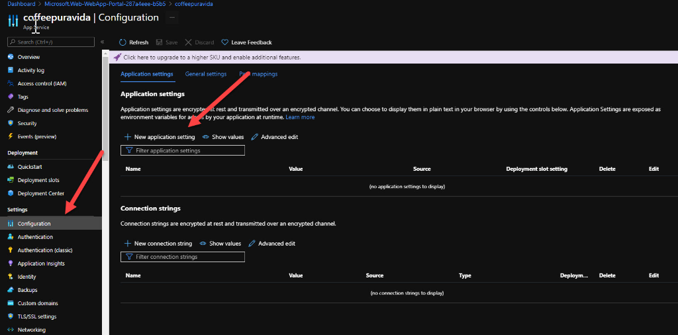The image size is (678, 335).
Task: Go to Dashboard breadcrumb
Action: coord(22,4)
